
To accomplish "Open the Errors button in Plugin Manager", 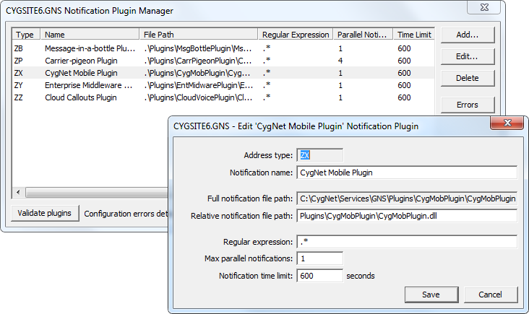I will 468,105.
